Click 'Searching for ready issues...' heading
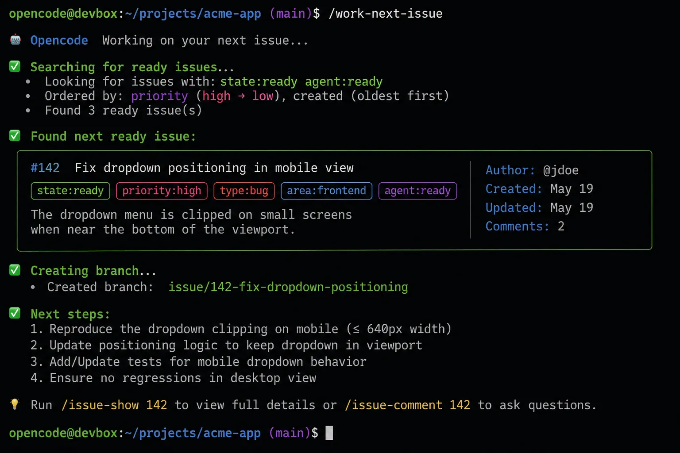Viewport: 680px width, 453px height. pos(132,67)
